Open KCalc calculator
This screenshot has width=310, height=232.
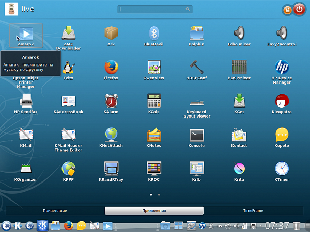click(154, 104)
